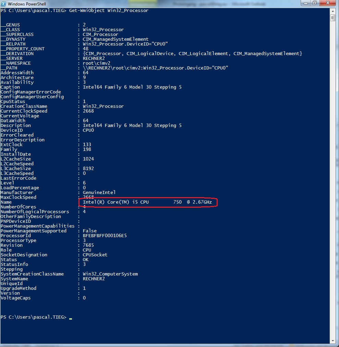Click the Name value Intel(R) Core(TM) i5

[147, 202]
